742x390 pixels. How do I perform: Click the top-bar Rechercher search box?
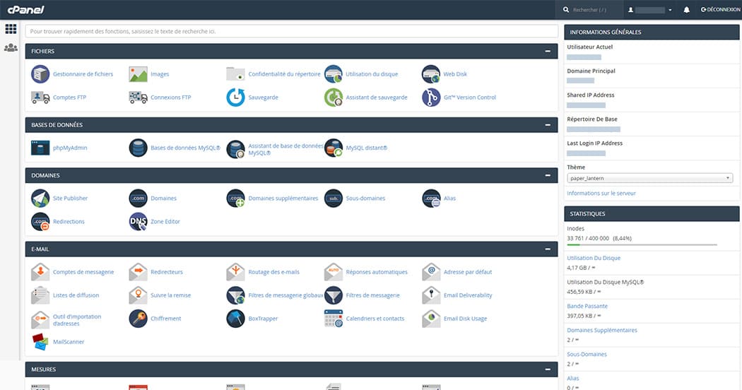pos(589,10)
